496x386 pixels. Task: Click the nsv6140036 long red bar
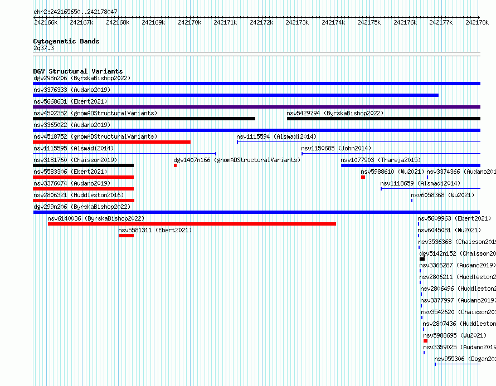click(x=192, y=224)
